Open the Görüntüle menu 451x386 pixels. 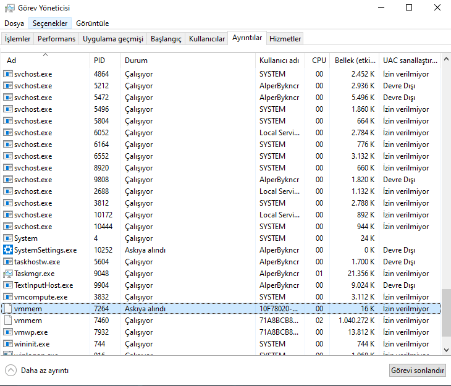(92, 23)
